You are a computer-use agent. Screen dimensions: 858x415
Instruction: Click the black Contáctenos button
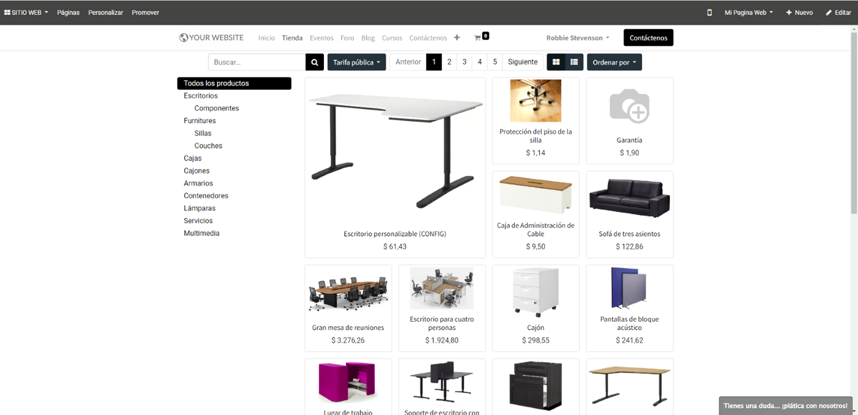coord(648,38)
